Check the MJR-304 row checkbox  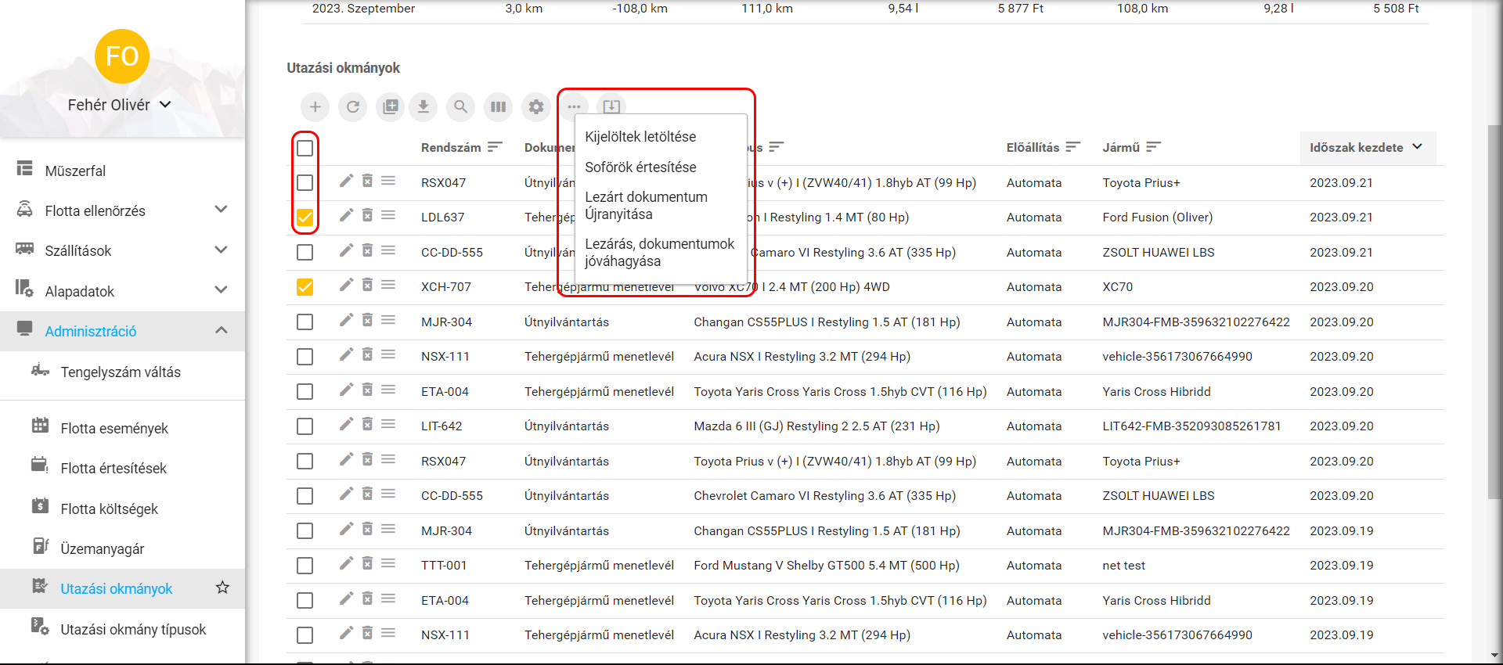click(305, 322)
